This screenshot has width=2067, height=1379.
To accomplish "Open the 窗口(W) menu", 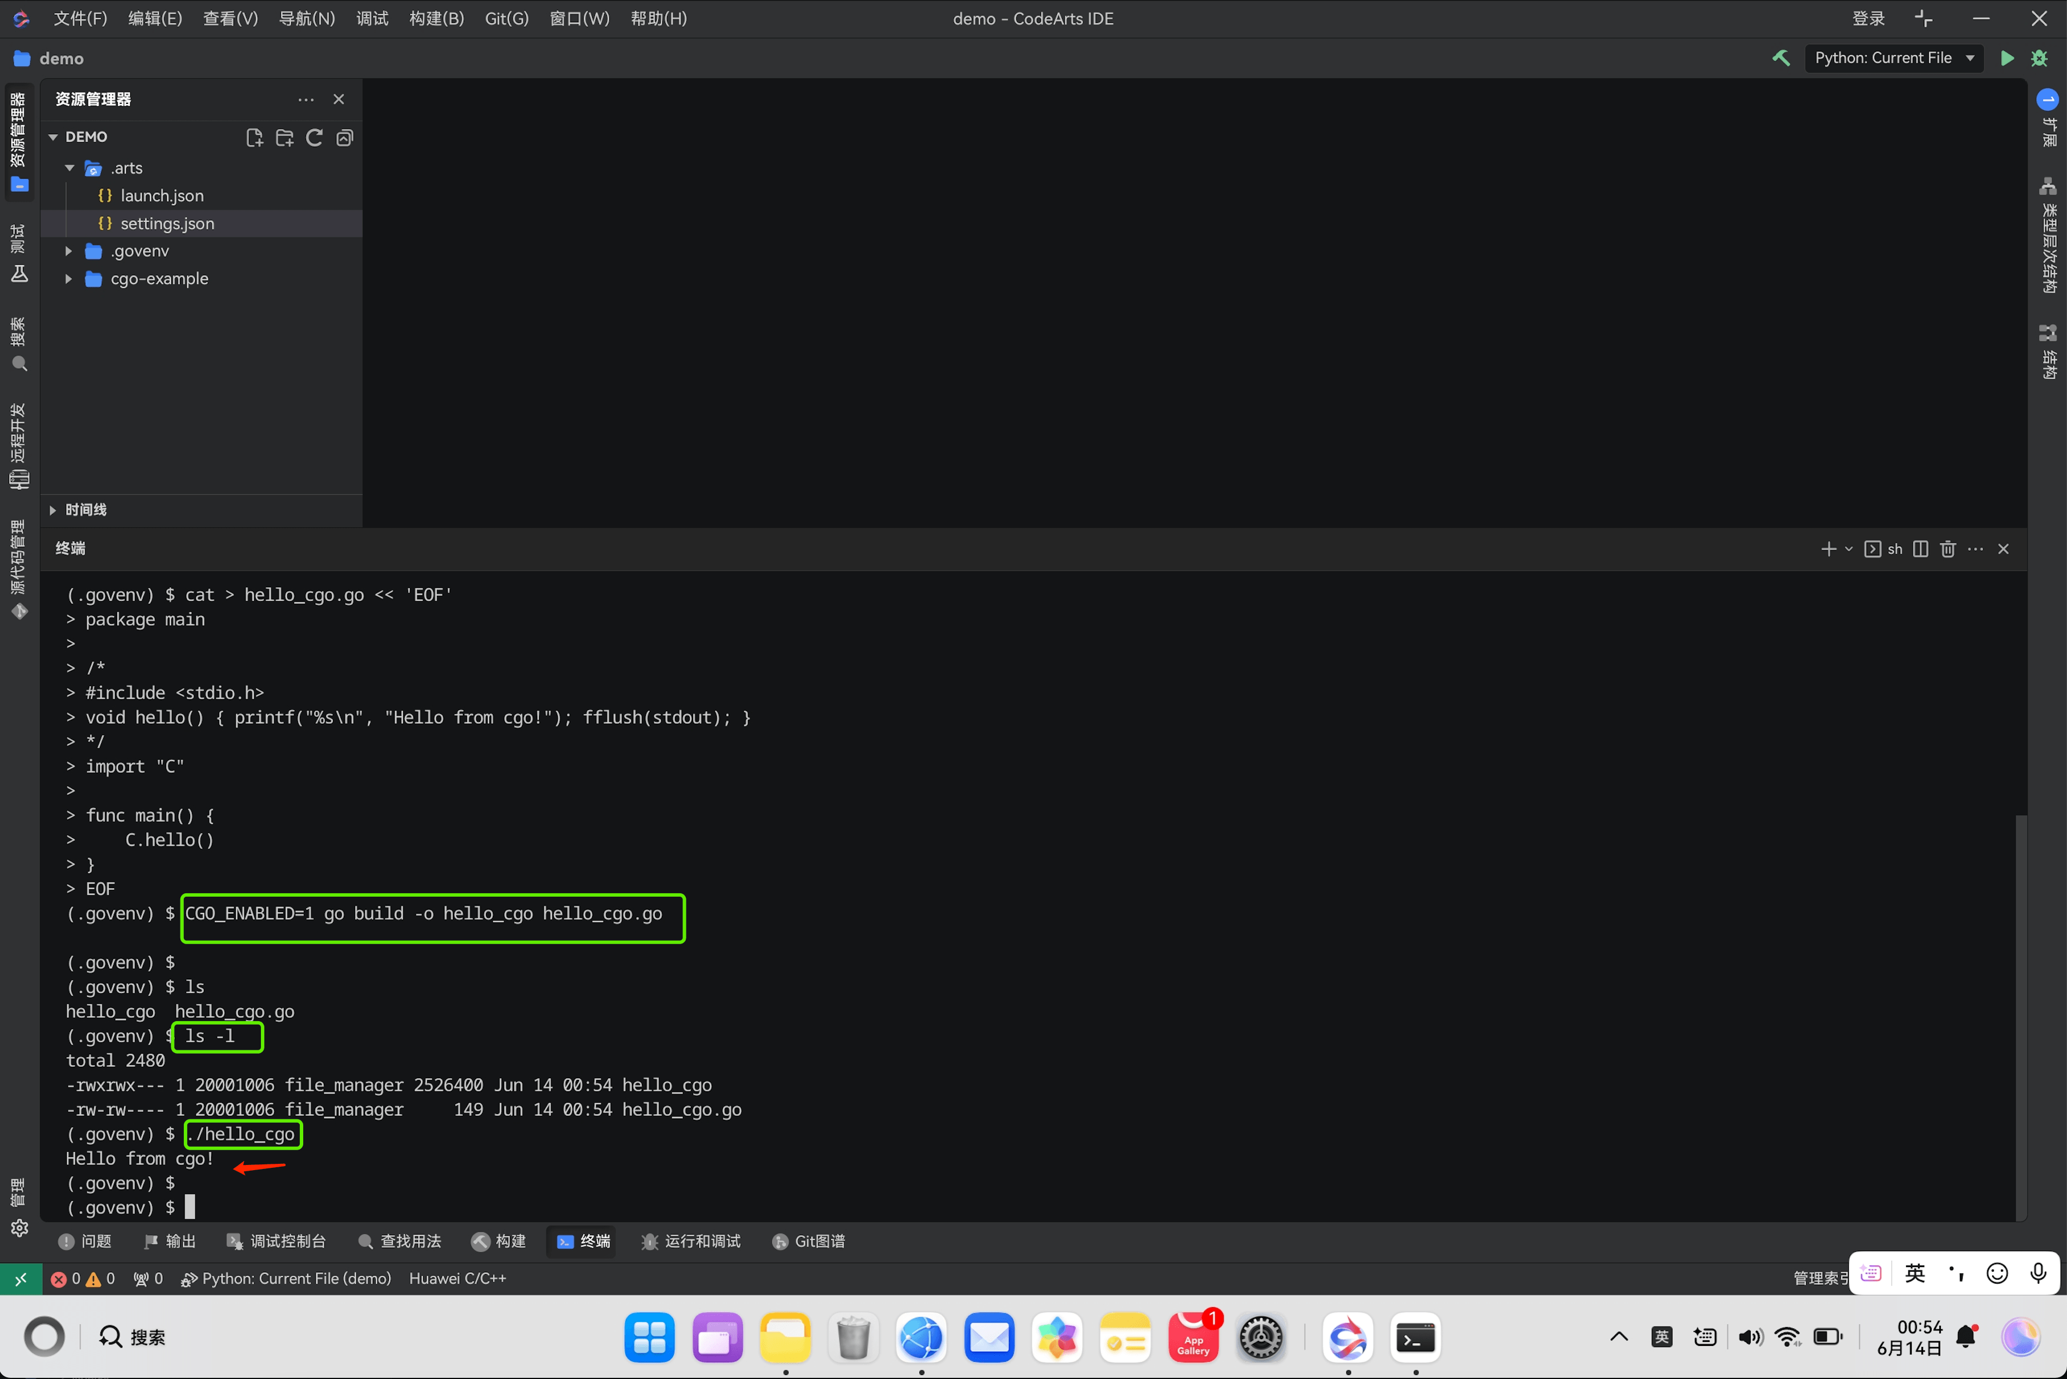I will click(x=579, y=18).
